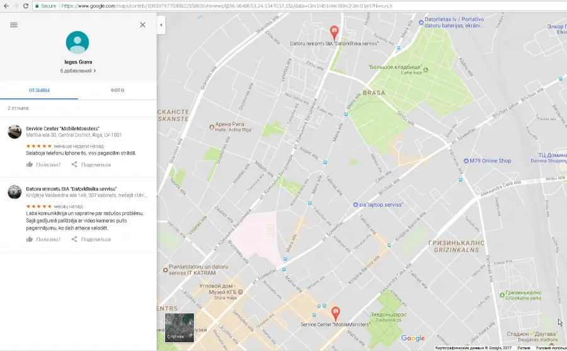Click browser forward arrow
567x351 pixels.
click(16, 6)
